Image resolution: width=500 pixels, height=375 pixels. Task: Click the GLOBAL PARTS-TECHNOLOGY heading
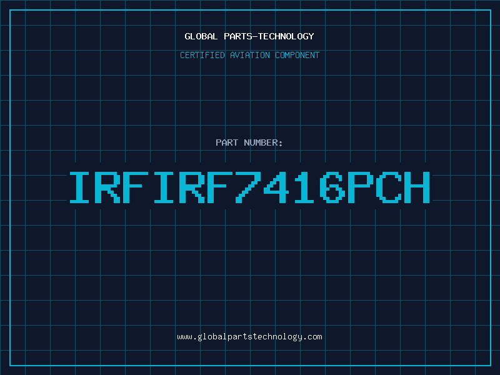249,36
